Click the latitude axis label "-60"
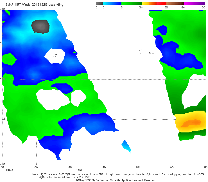 pyautogui.click(x=3, y=164)
